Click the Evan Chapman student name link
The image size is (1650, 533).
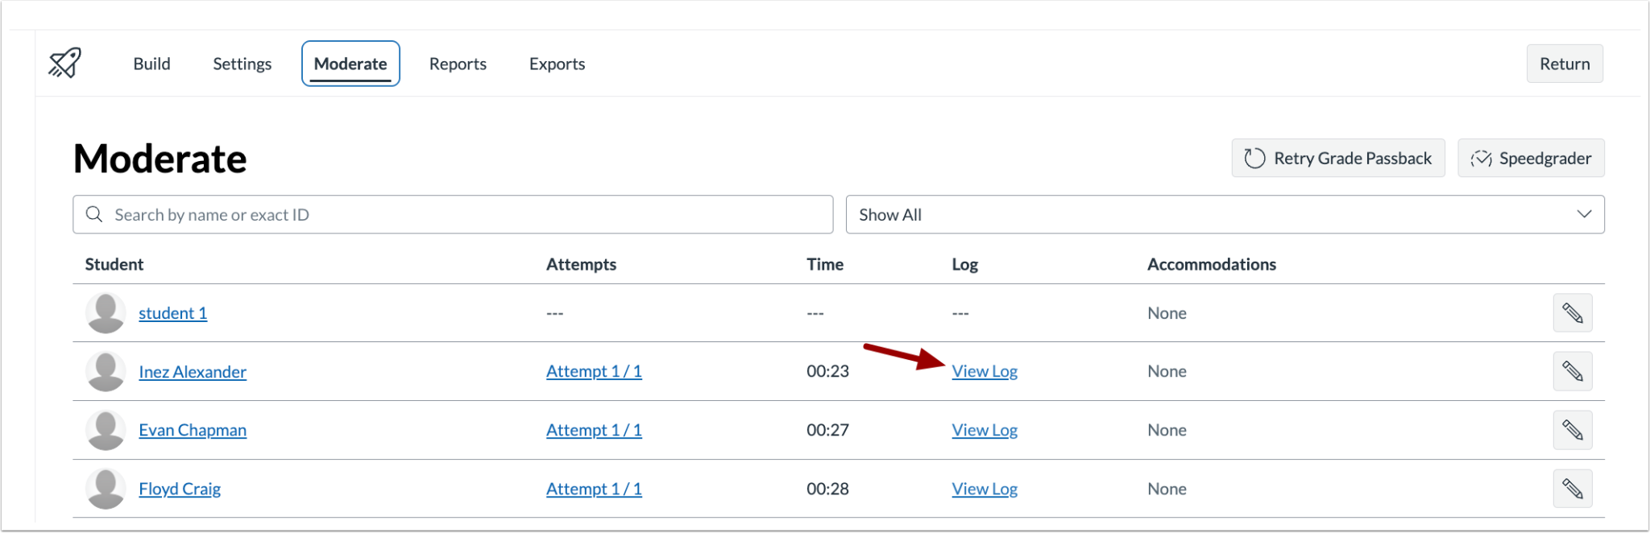pos(193,430)
